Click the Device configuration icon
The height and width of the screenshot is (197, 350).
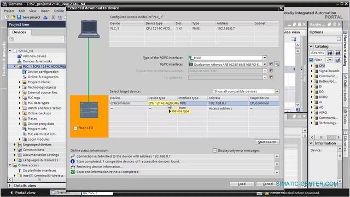[x=25, y=72]
